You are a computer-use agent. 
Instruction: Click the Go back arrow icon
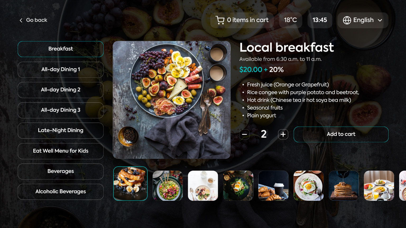[21, 20]
